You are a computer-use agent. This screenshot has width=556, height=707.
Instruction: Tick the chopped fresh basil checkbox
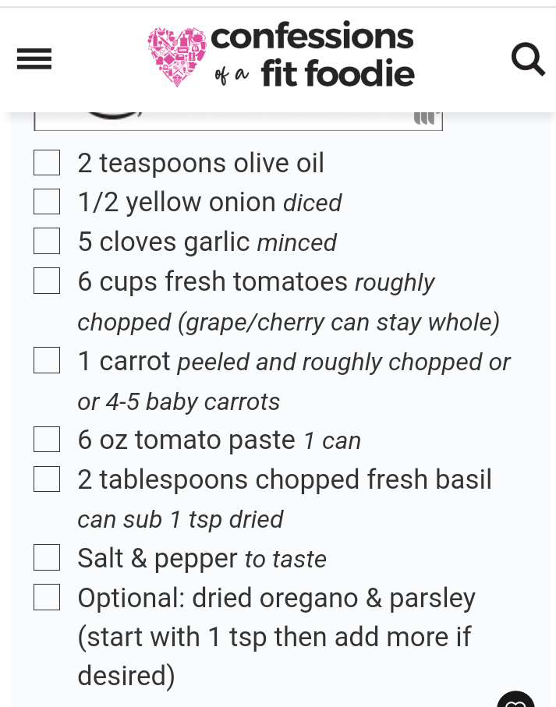(47, 479)
